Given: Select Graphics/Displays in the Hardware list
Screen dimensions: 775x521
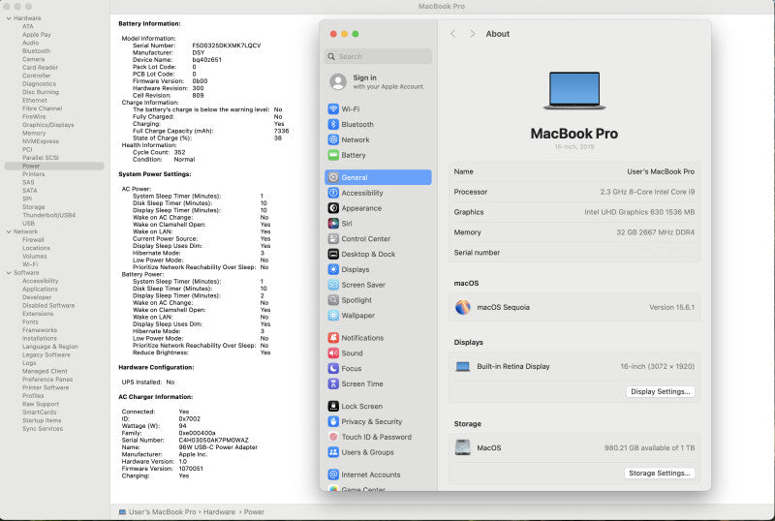Looking at the screenshot, I should click(x=47, y=125).
